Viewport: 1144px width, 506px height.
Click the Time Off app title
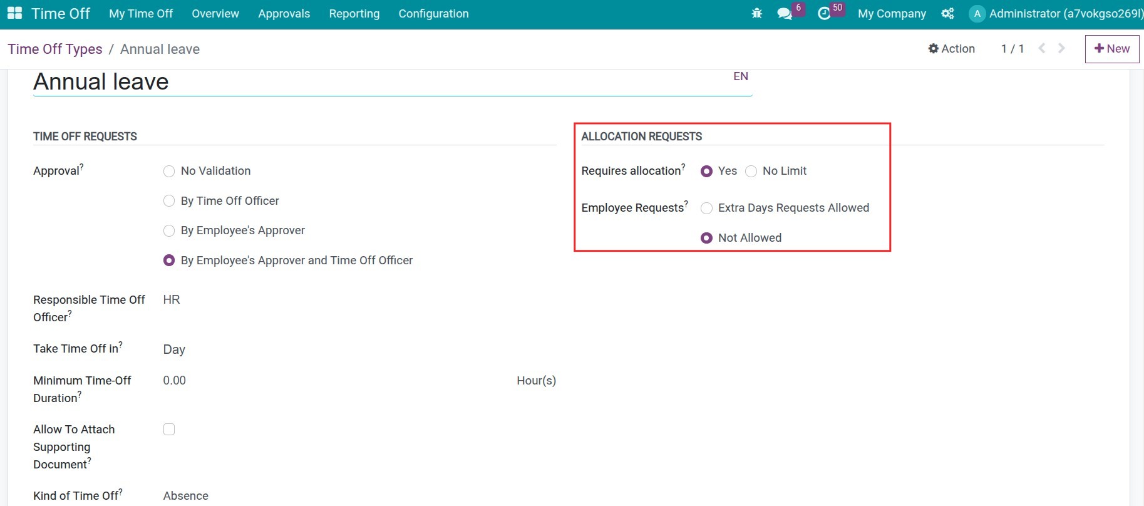tap(61, 13)
